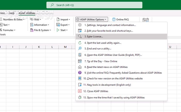Select the ASAP Utilities ribbon tab
Screen dimensions: 181x112
(x=27, y=13)
